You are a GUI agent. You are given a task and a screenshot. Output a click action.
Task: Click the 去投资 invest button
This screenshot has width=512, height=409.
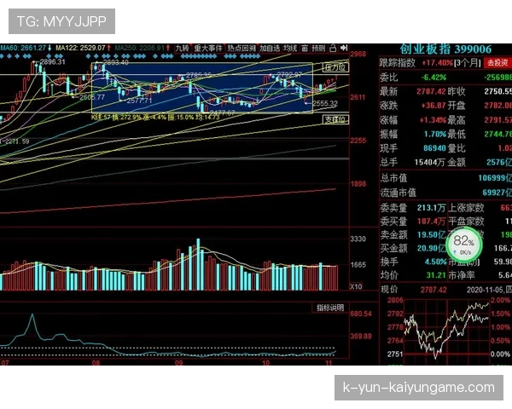coord(496,63)
